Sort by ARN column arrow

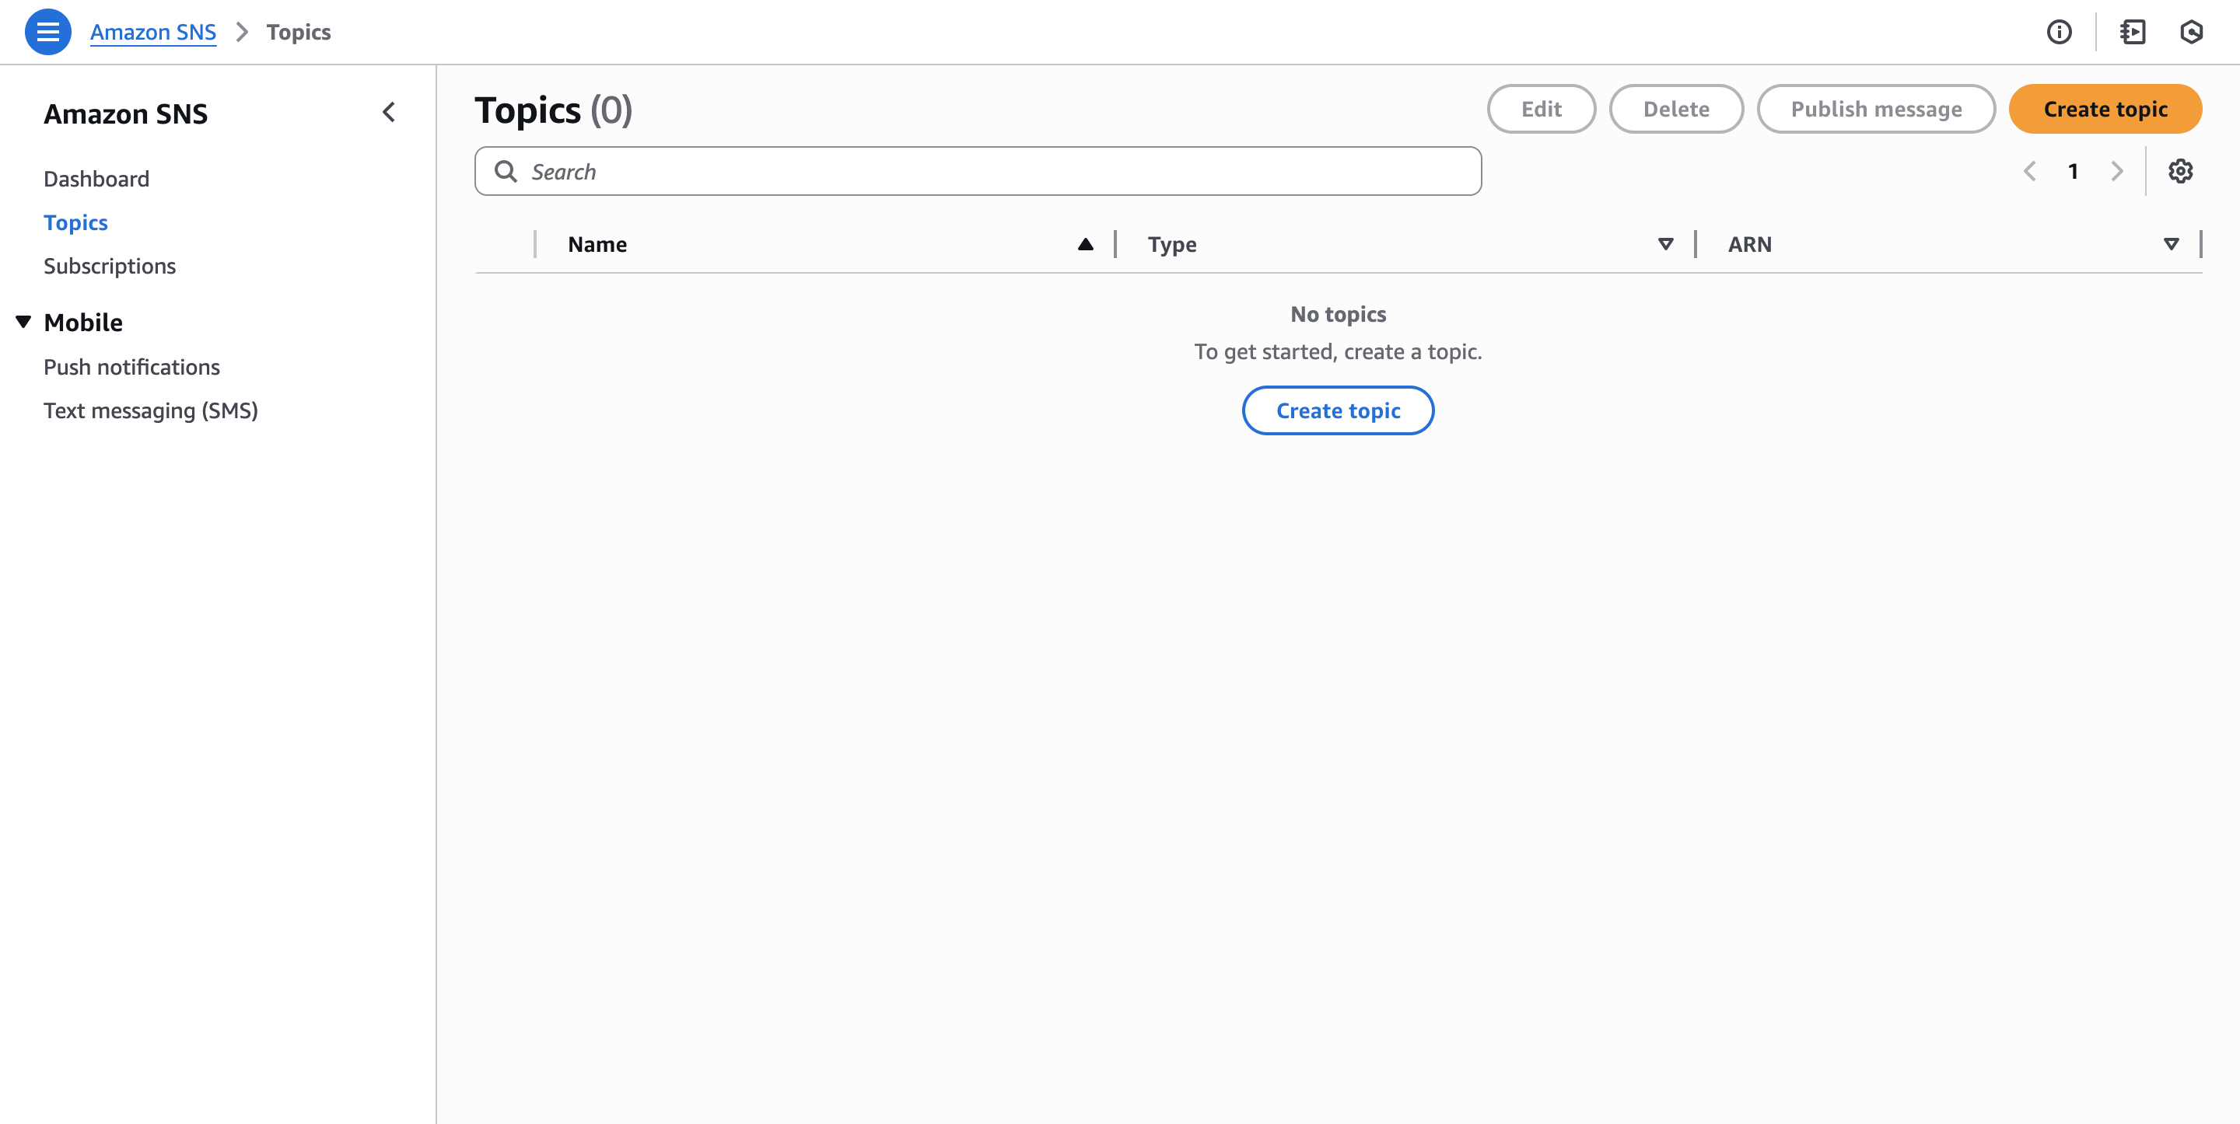click(2171, 244)
